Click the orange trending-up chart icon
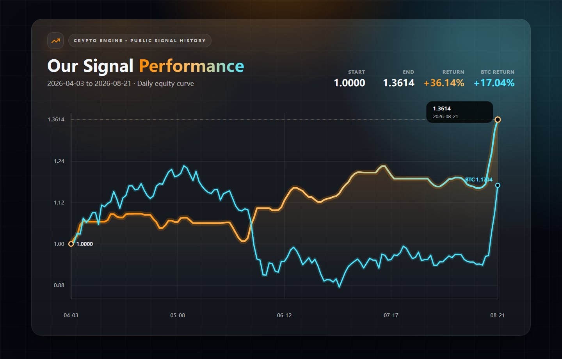Screen dimensions: 562x359 pos(55,41)
